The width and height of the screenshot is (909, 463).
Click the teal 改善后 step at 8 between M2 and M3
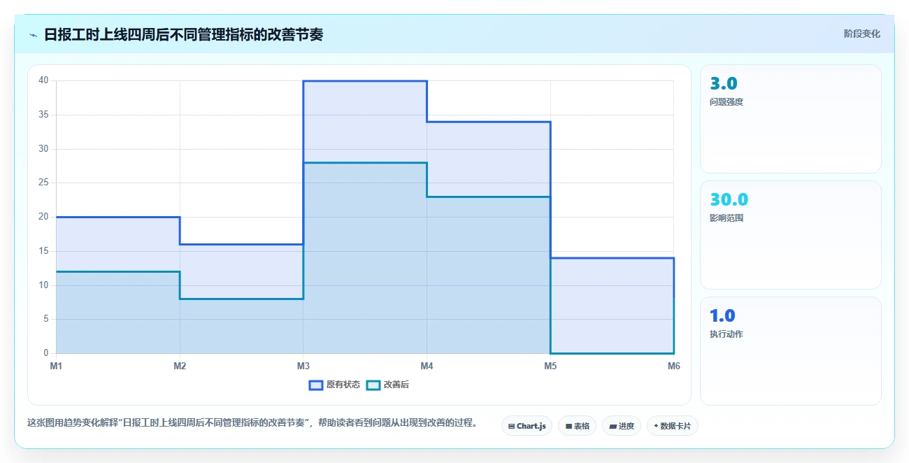241,299
